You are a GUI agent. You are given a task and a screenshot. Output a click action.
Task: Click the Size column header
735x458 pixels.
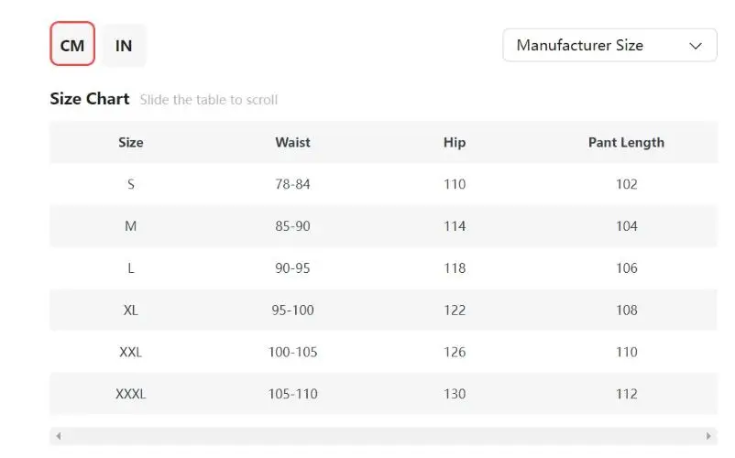pos(131,142)
